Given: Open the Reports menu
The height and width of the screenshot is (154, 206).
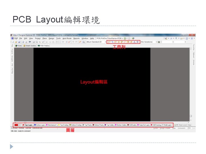Looking at the screenshot, I should pos(76,38).
